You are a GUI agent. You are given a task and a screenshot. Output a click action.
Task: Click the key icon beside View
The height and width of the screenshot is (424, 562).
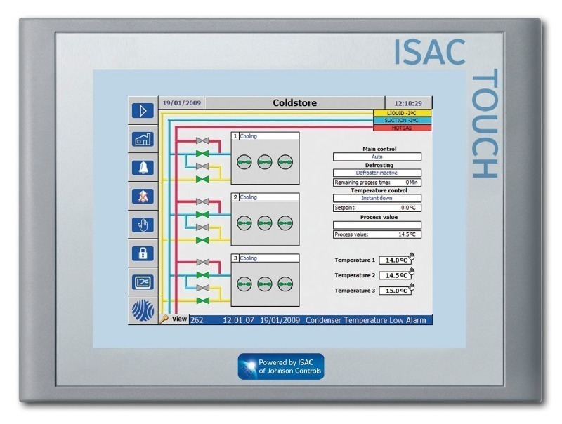tap(164, 319)
